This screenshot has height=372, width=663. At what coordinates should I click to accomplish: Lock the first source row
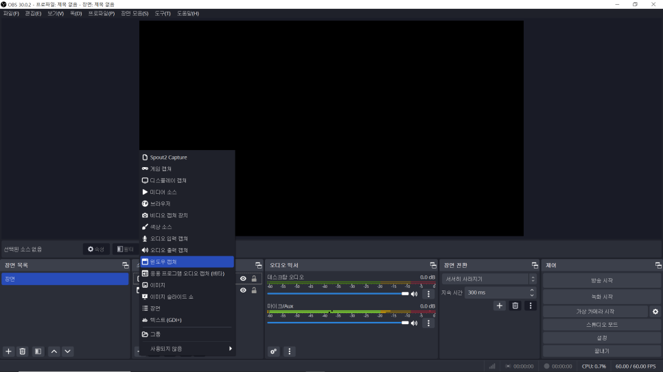tap(254, 279)
